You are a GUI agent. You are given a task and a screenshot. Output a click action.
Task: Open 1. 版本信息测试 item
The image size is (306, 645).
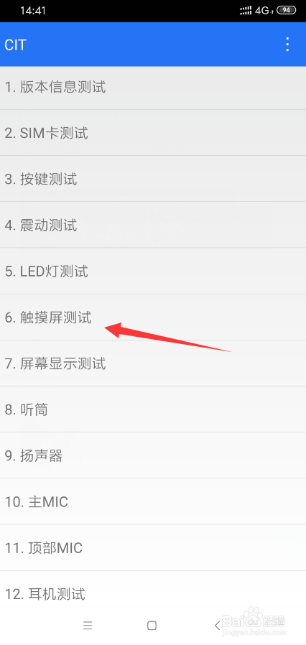click(x=153, y=88)
